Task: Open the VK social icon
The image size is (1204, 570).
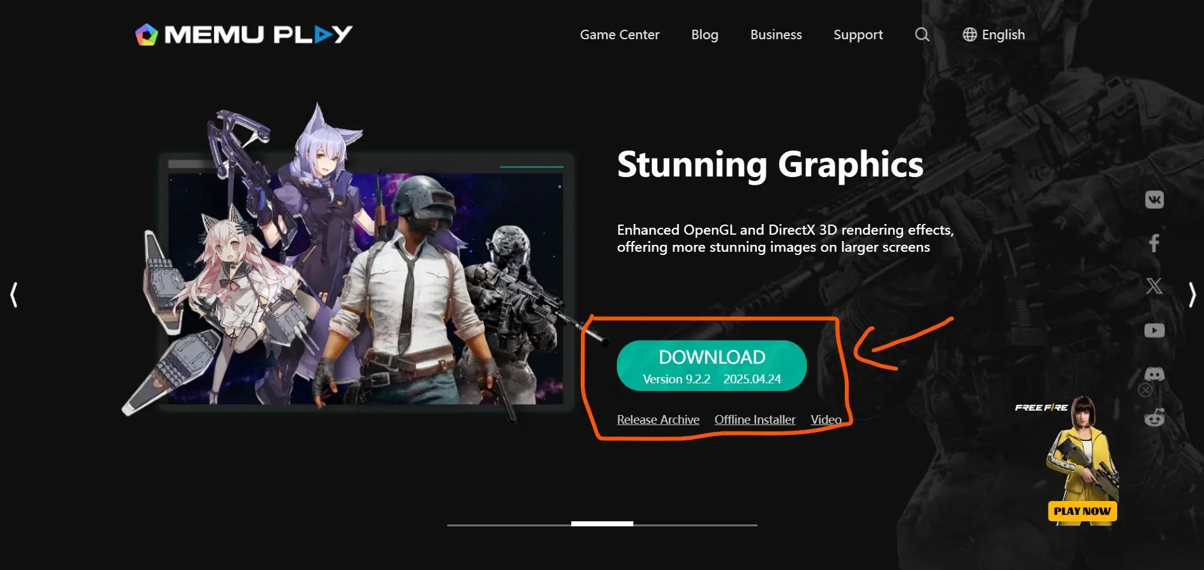Action: coord(1155,200)
